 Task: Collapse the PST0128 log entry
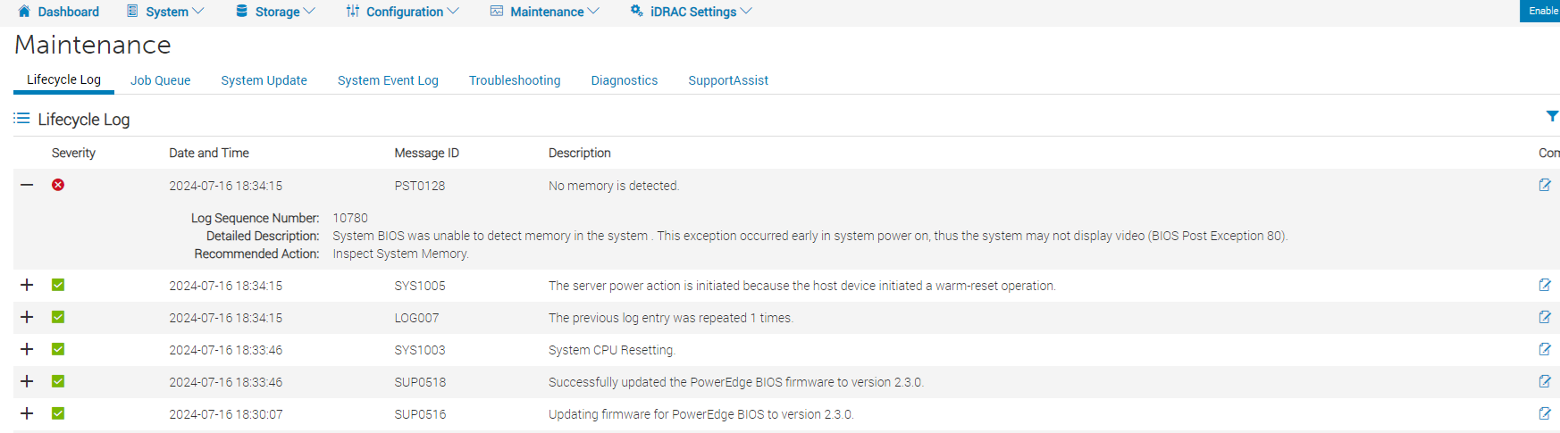(x=27, y=185)
